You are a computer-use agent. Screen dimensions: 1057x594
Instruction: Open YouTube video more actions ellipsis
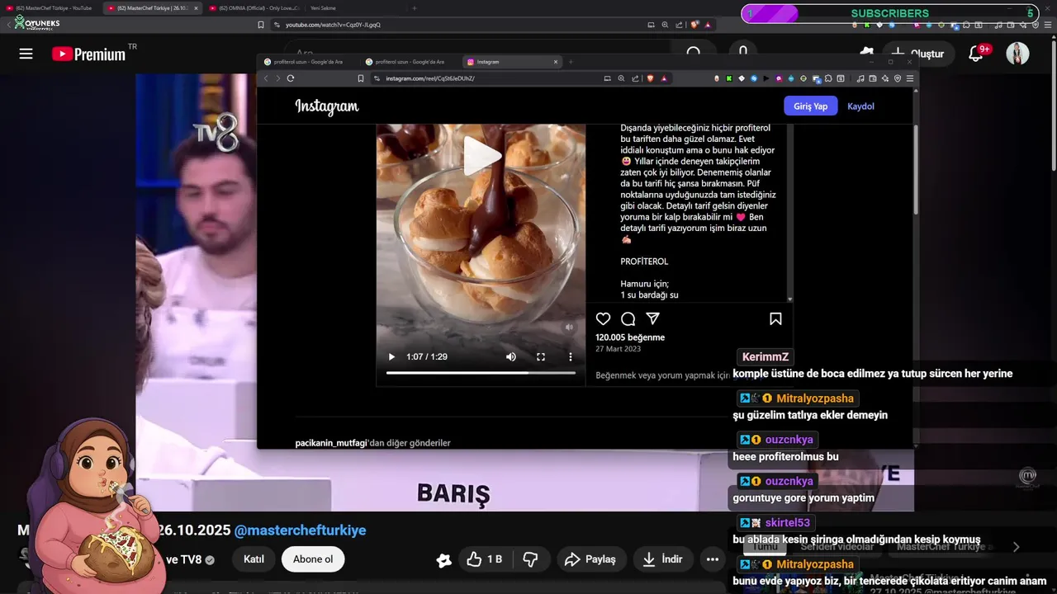[x=713, y=559]
